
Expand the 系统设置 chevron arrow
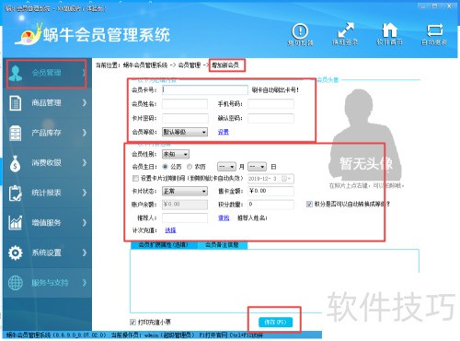[x=85, y=253]
